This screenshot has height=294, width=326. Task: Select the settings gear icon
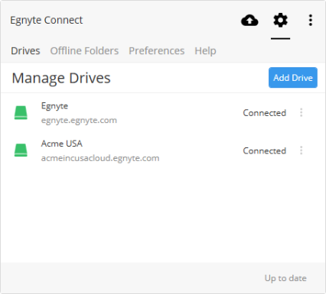[x=280, y=21]
